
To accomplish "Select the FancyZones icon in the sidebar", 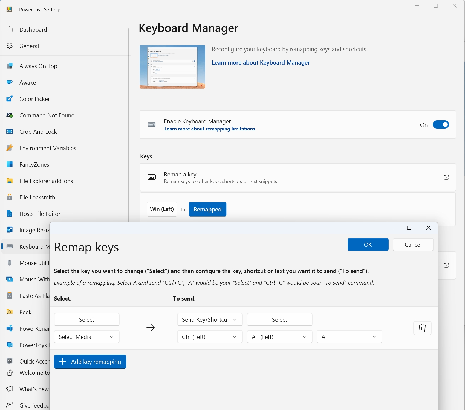I will tap(10, 164).
